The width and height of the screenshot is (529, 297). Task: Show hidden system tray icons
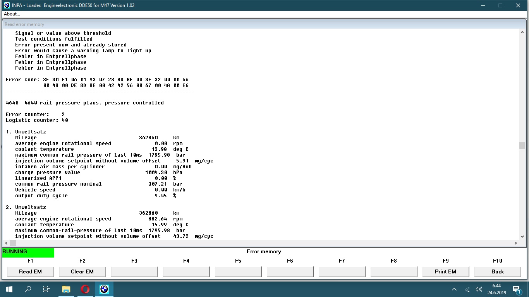454,289
